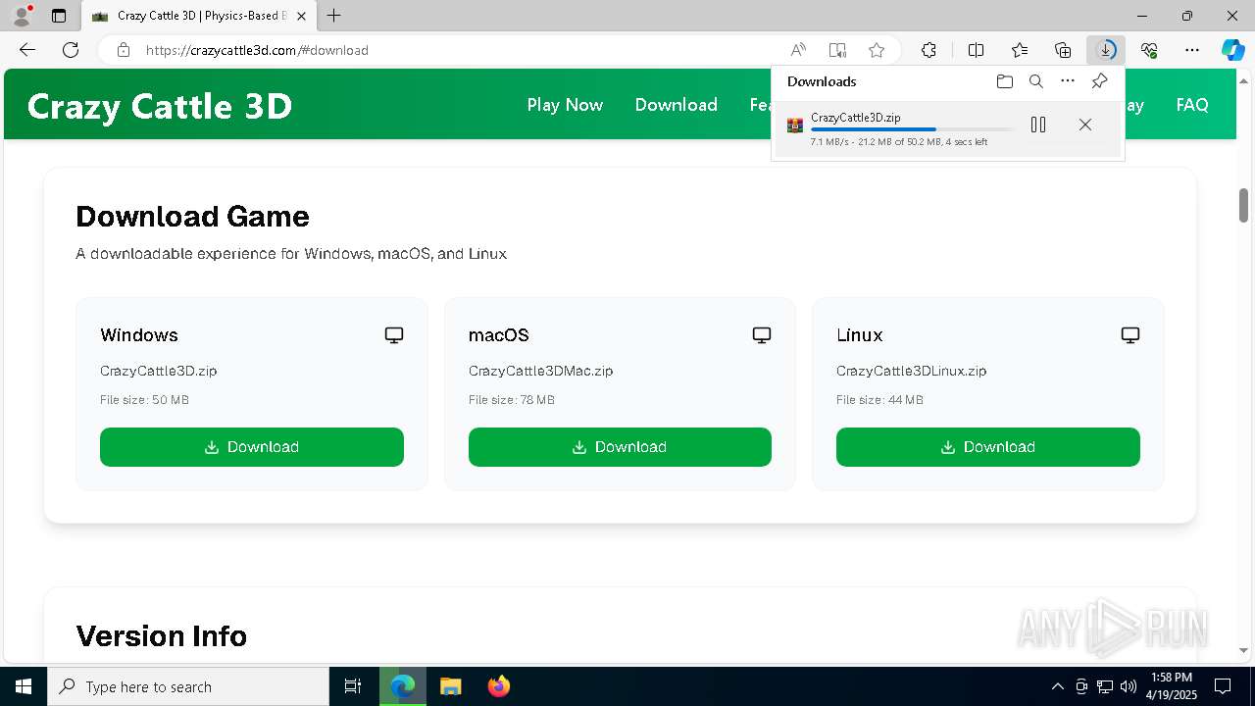Image resolution: width=1255 pixels, height=706 pixels.
Task: Open File Explorer from taskbar
Action: (450, 686)
